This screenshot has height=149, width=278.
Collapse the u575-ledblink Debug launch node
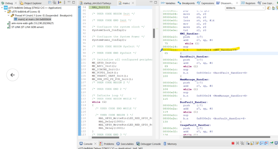(2, 8)
